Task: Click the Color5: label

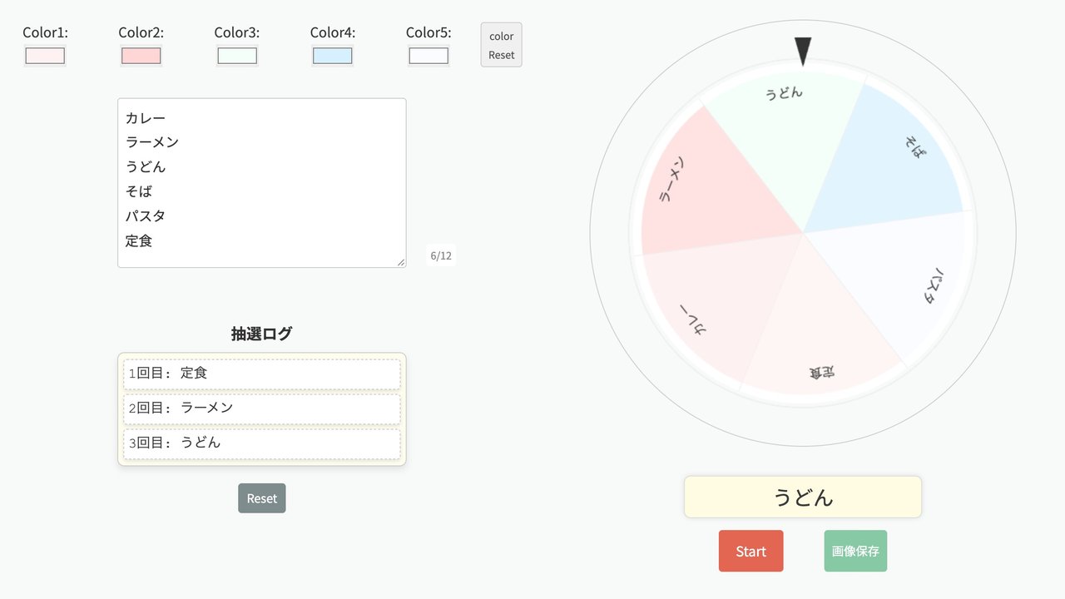Action: coord(428,32)
